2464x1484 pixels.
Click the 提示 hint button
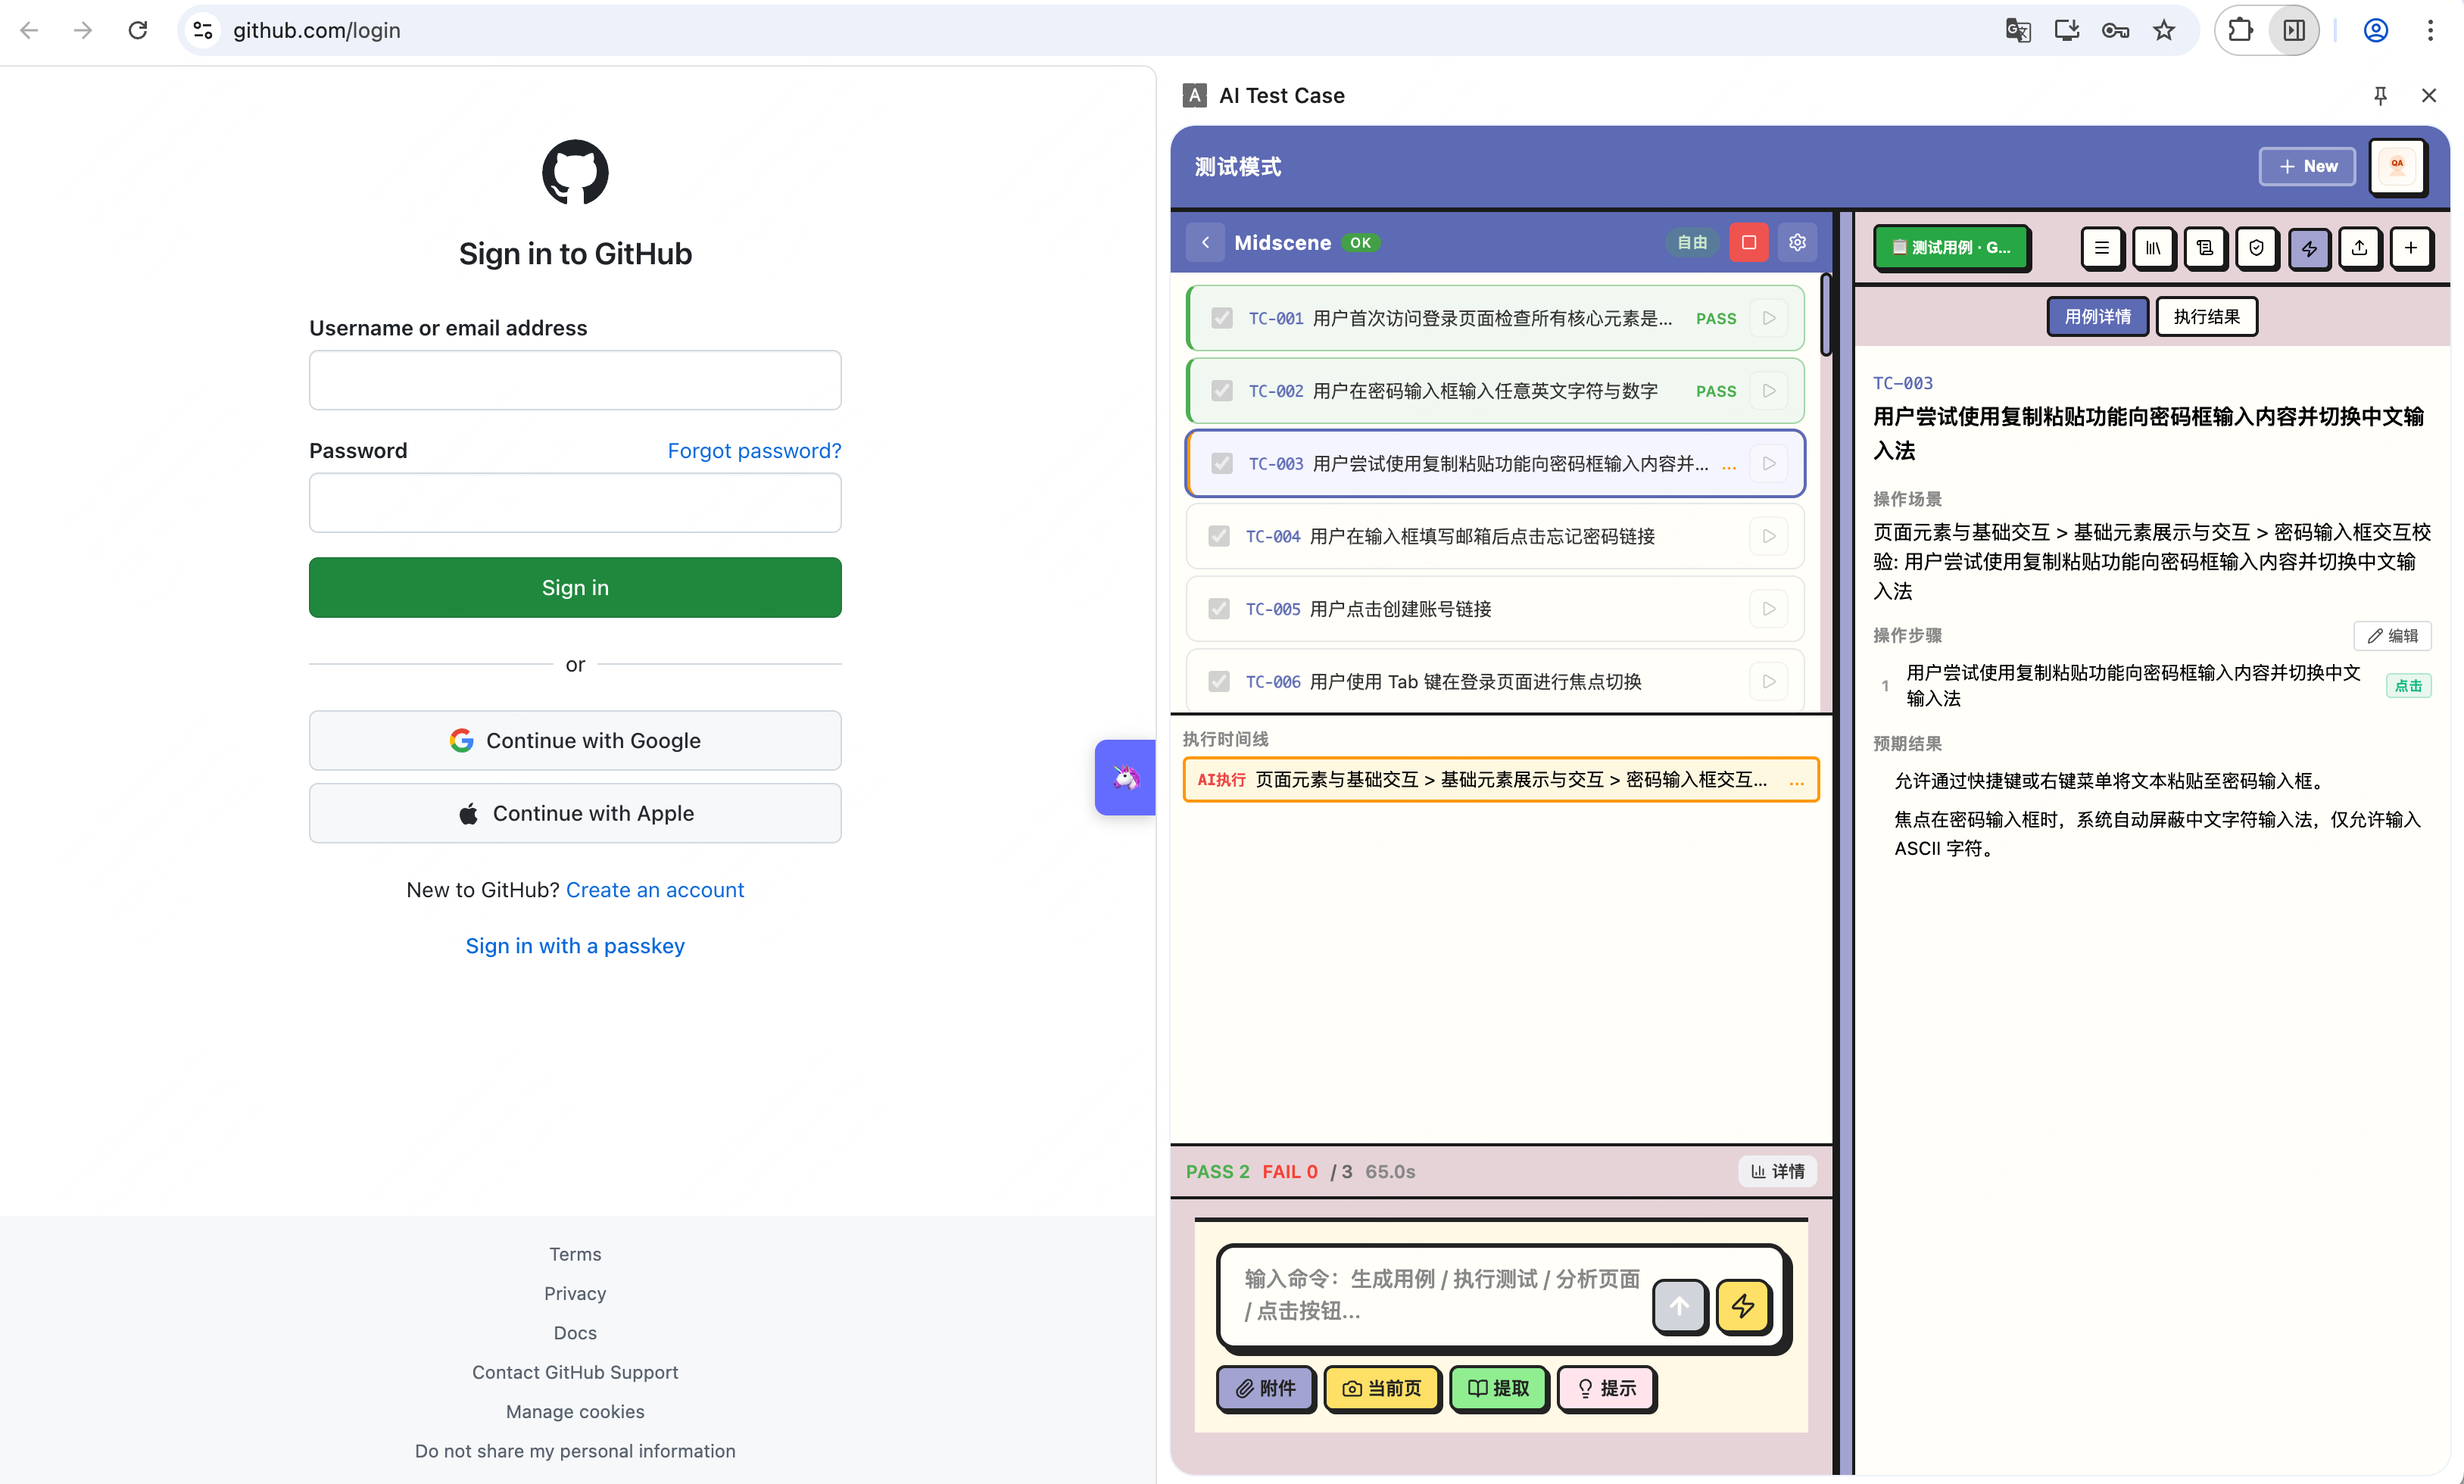coord(1606,1388)
